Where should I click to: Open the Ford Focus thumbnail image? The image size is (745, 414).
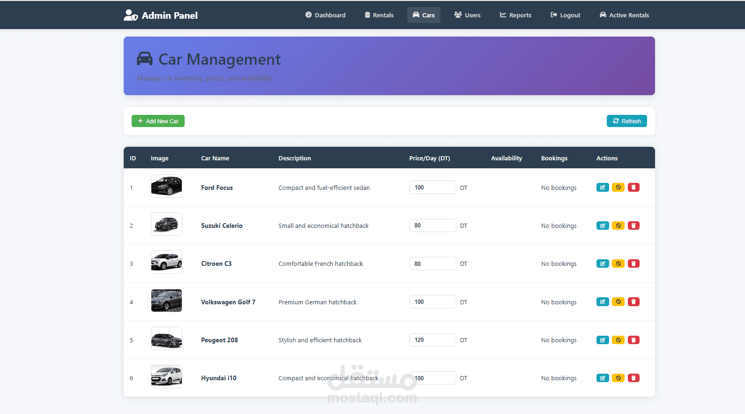point(166,186)
